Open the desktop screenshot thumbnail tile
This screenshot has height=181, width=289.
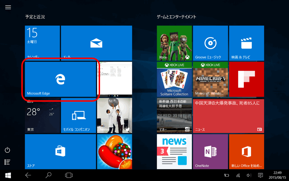[115, 79]
